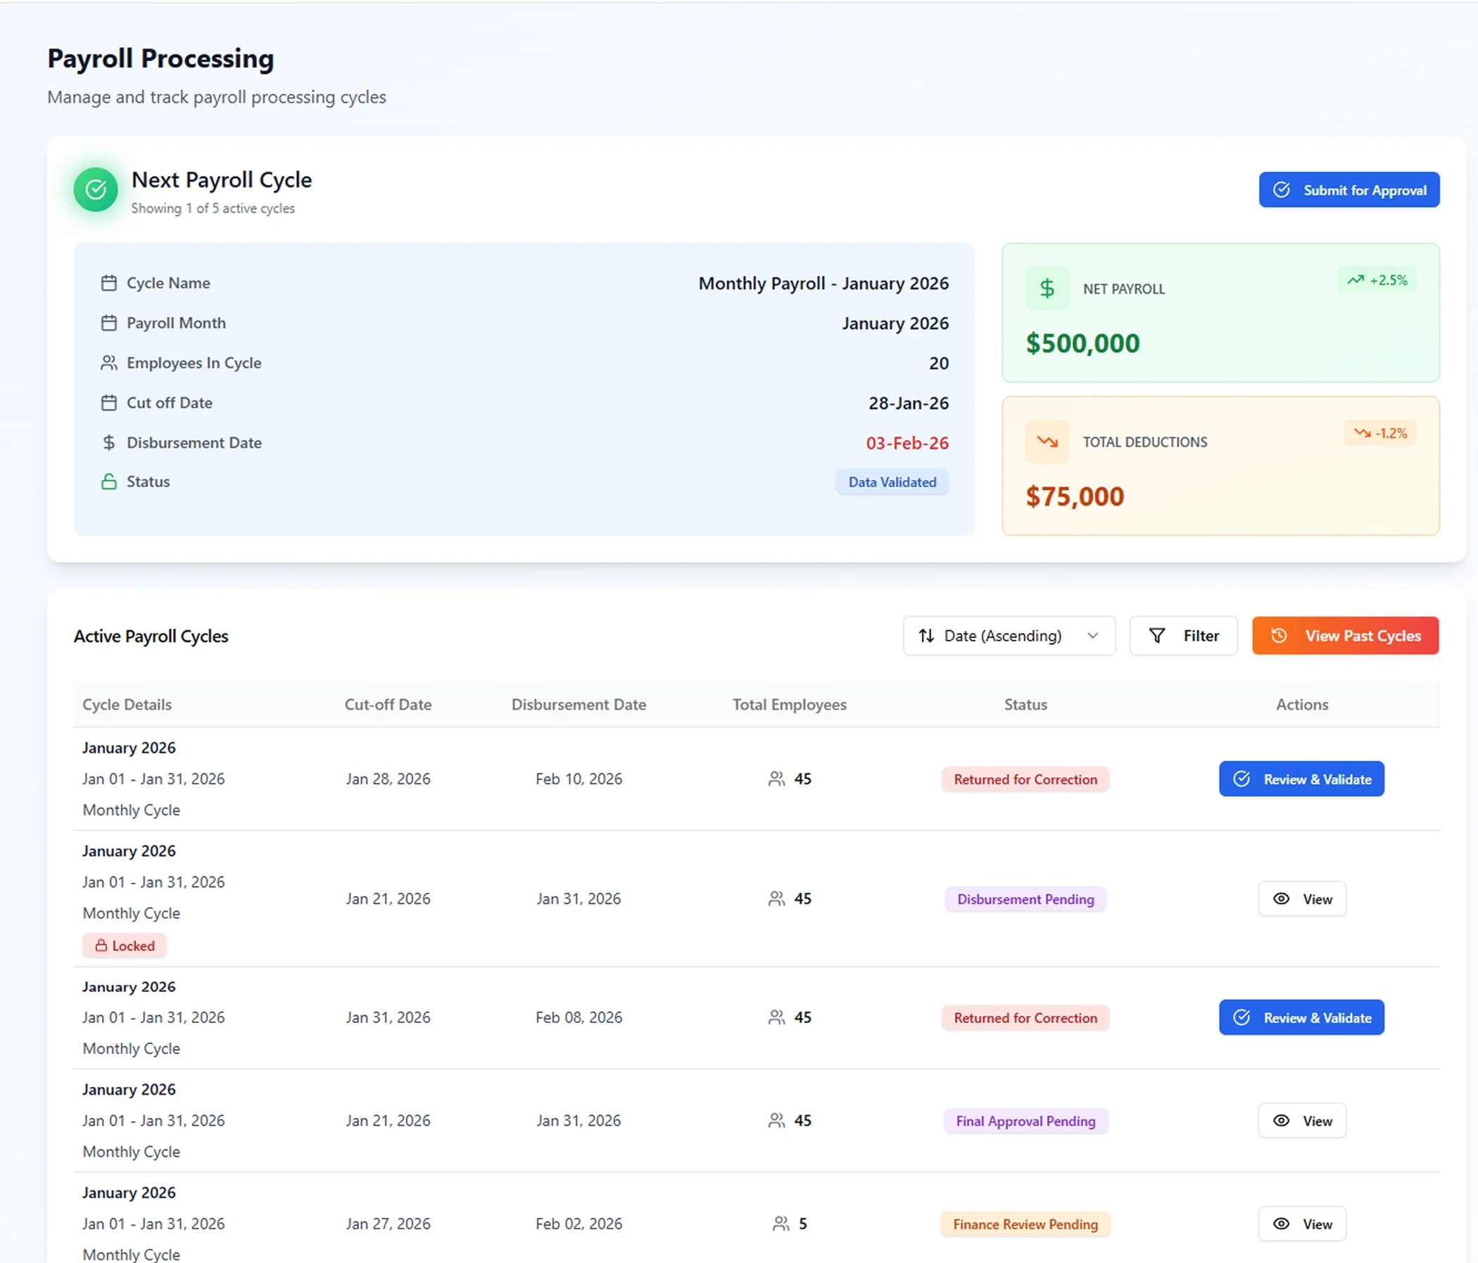The width and height of the screenshot is (1478, 1263).
Task: Click the Jan 28, 2026 cut-off date cell
Action: pos(388,779)
